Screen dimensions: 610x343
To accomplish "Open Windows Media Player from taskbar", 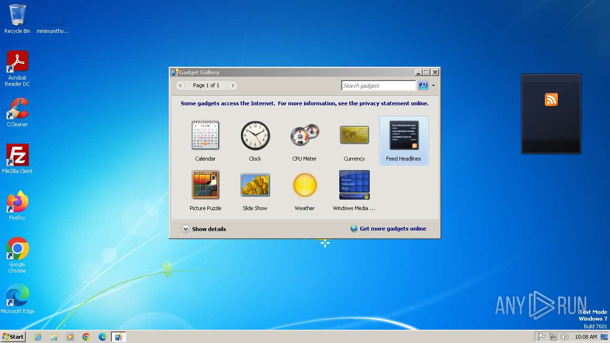I will click(70, 337).
